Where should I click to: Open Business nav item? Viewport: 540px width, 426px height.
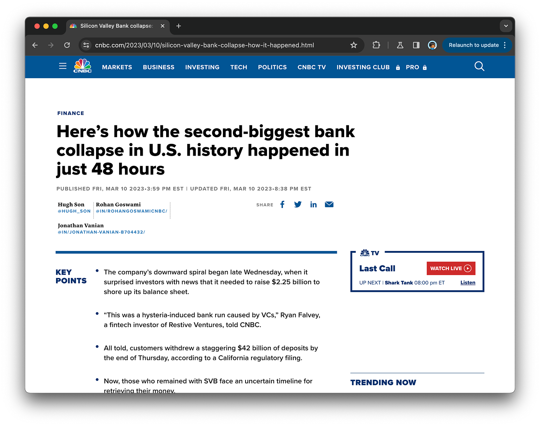pyautogui.click(x=158, y=67)
